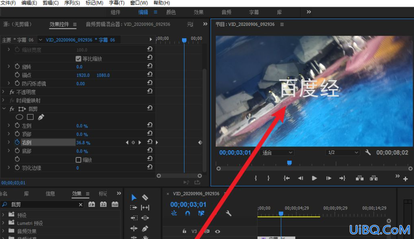Select the Track Select Forward tool
The height and width of the screenshot is (239, 414).
coord(134,208)
